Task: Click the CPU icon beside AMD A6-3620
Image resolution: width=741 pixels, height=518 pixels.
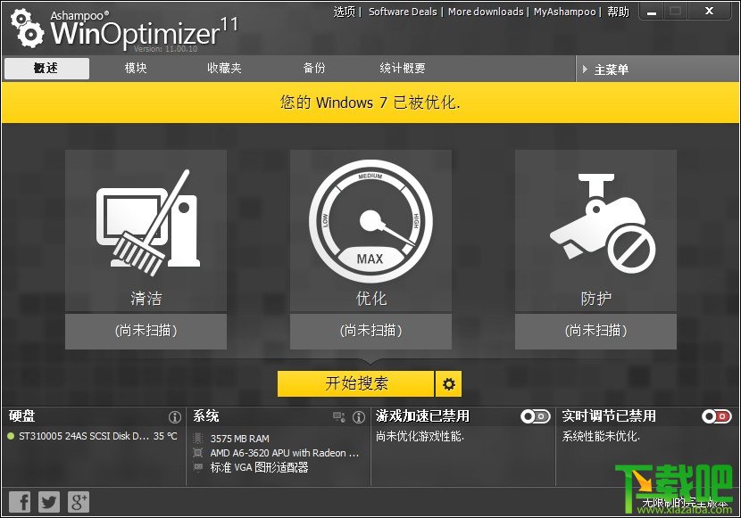Action: [x=198, y=453]
